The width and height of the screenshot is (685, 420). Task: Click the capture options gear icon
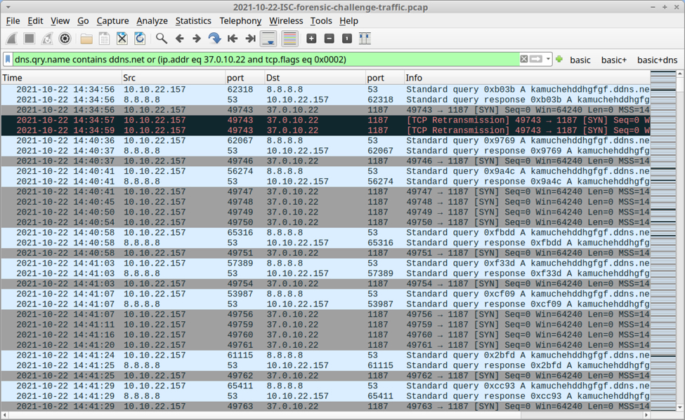point(65,39)
